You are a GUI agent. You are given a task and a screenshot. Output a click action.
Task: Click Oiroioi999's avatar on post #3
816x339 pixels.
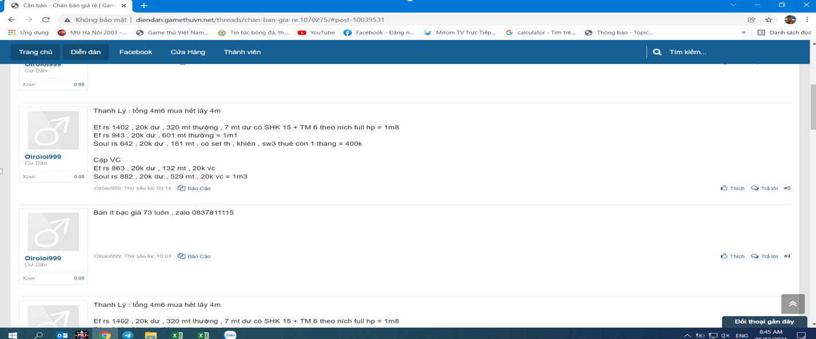(53, 131)
